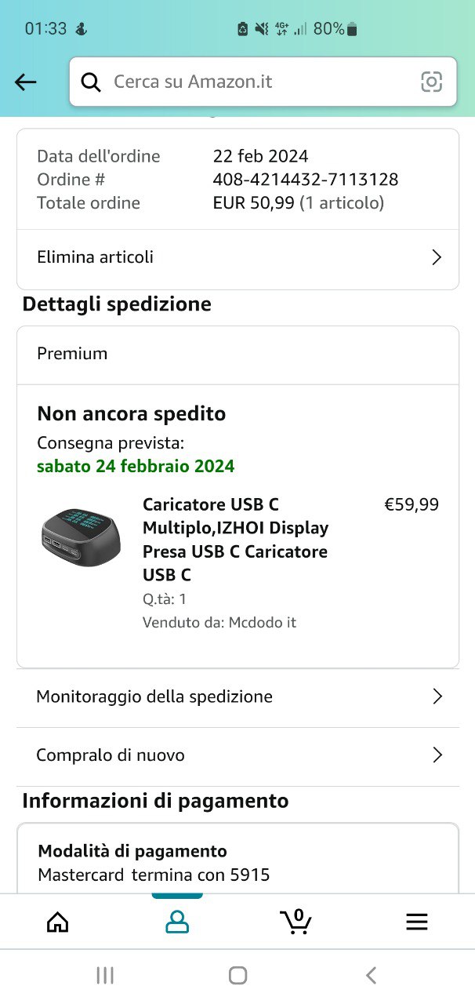Expand Monitoraggio della spedizione chevron
Viewport: 475px width, 1004px height.
point(437,697)
